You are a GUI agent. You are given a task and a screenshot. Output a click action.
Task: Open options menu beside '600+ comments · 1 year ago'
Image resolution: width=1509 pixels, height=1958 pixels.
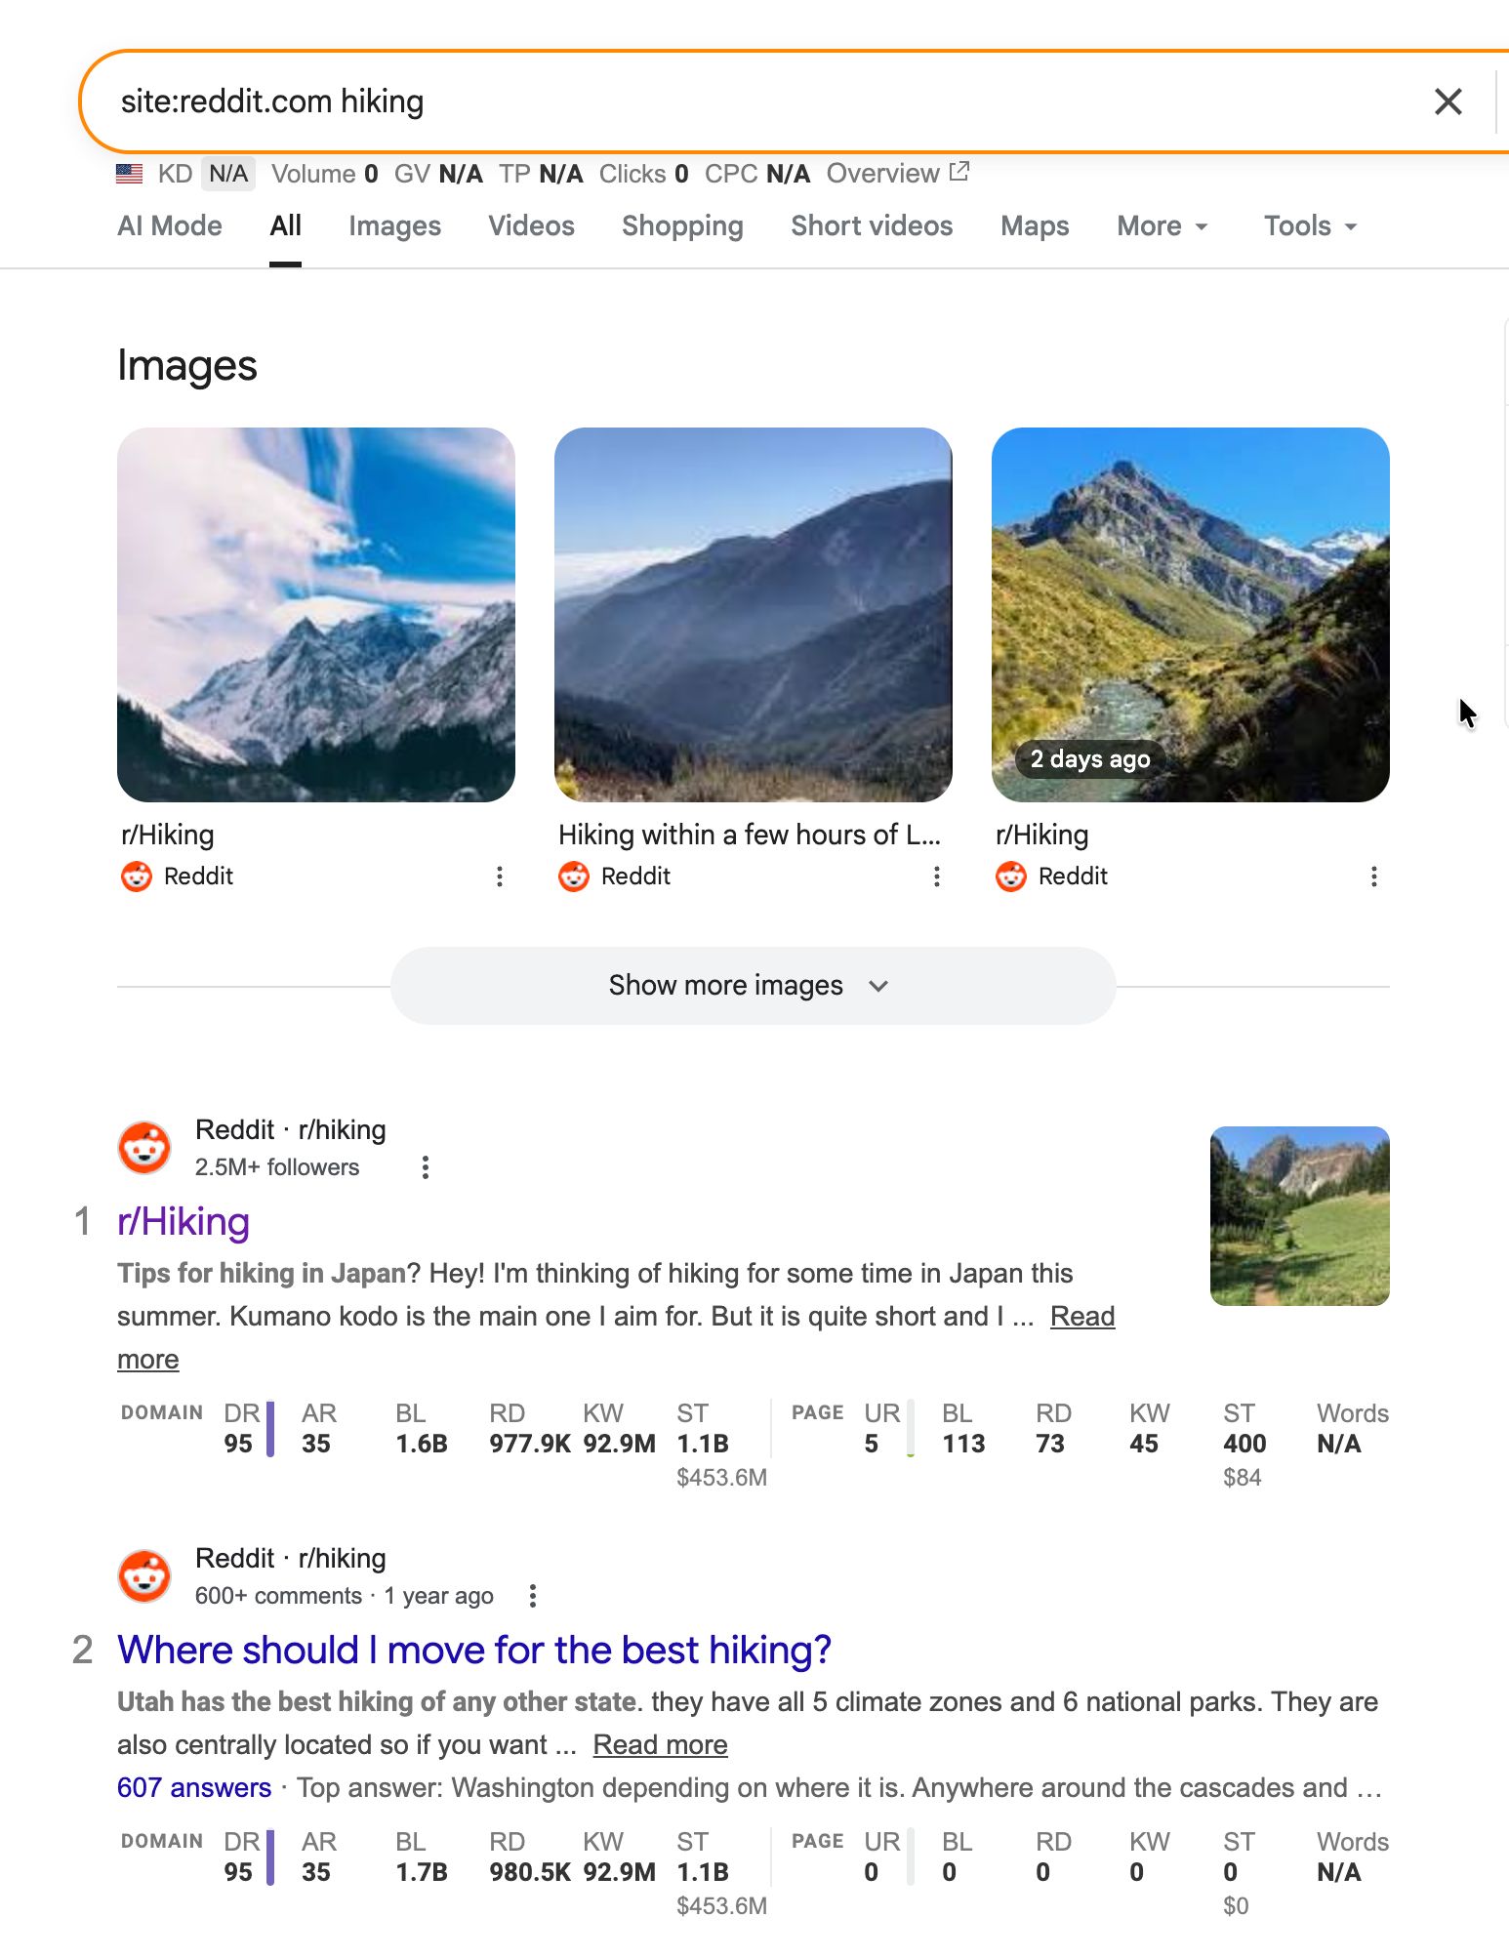click(x=533, y=1596)
